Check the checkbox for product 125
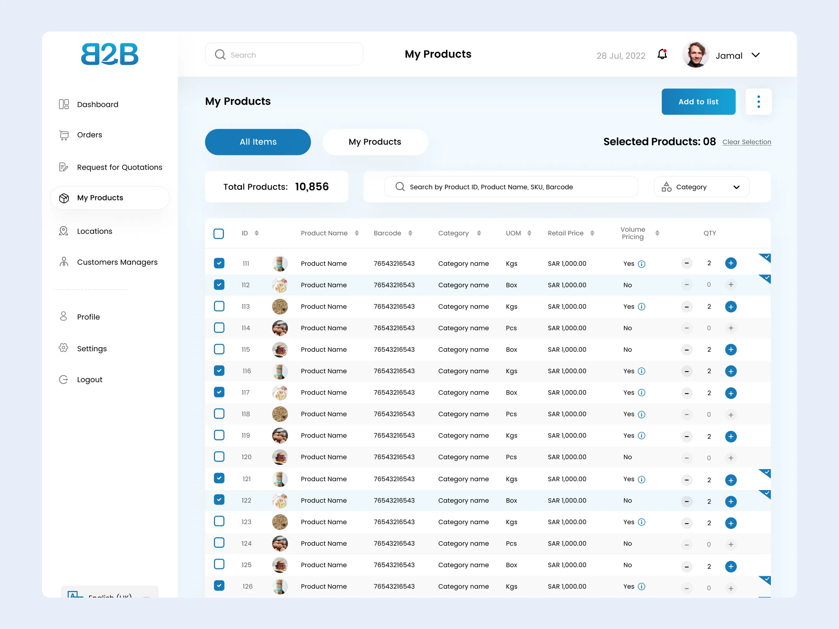The height and width of the screenshot is (629, 839). pyautogui.click(x=219, y=564)
